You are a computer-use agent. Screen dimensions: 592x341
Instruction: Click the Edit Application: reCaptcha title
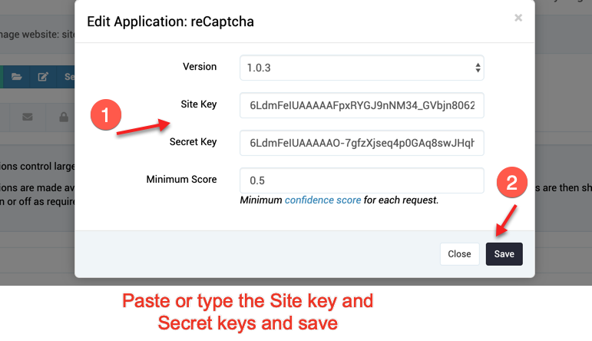tap(170, 22)
